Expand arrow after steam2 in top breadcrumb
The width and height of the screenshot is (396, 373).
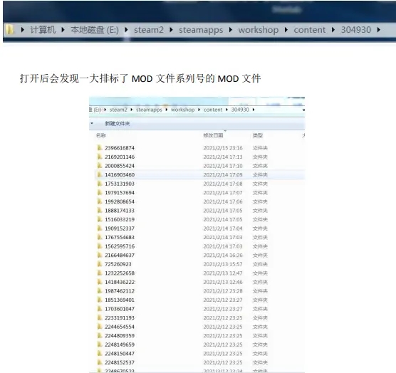(x=171, y=30)
